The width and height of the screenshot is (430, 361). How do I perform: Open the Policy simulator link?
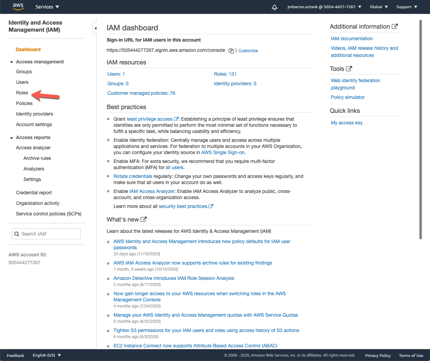(347, 97)
